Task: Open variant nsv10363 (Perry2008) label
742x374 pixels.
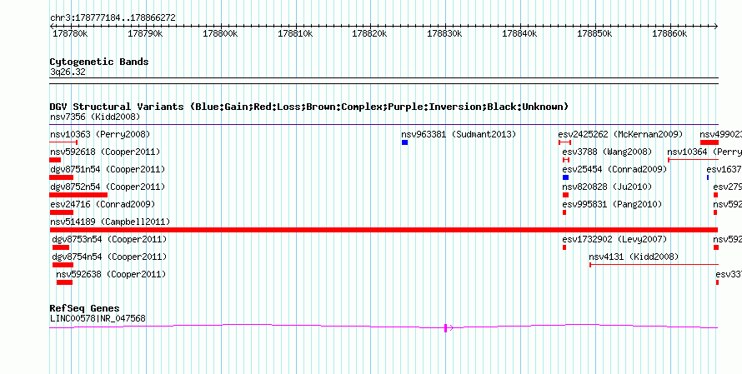Action: click(x=100, y=134)
